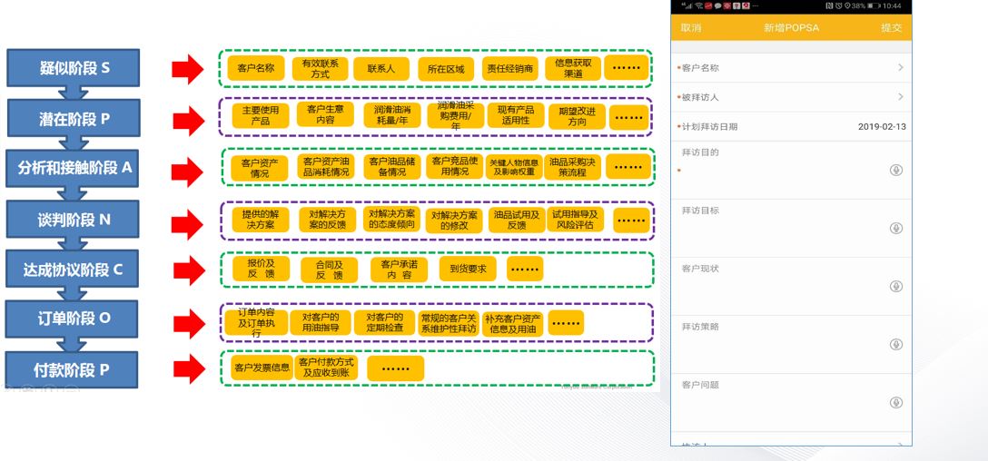Click the 疑似阶段 S stage box
The image size is (988, 461).
(73, 68)
